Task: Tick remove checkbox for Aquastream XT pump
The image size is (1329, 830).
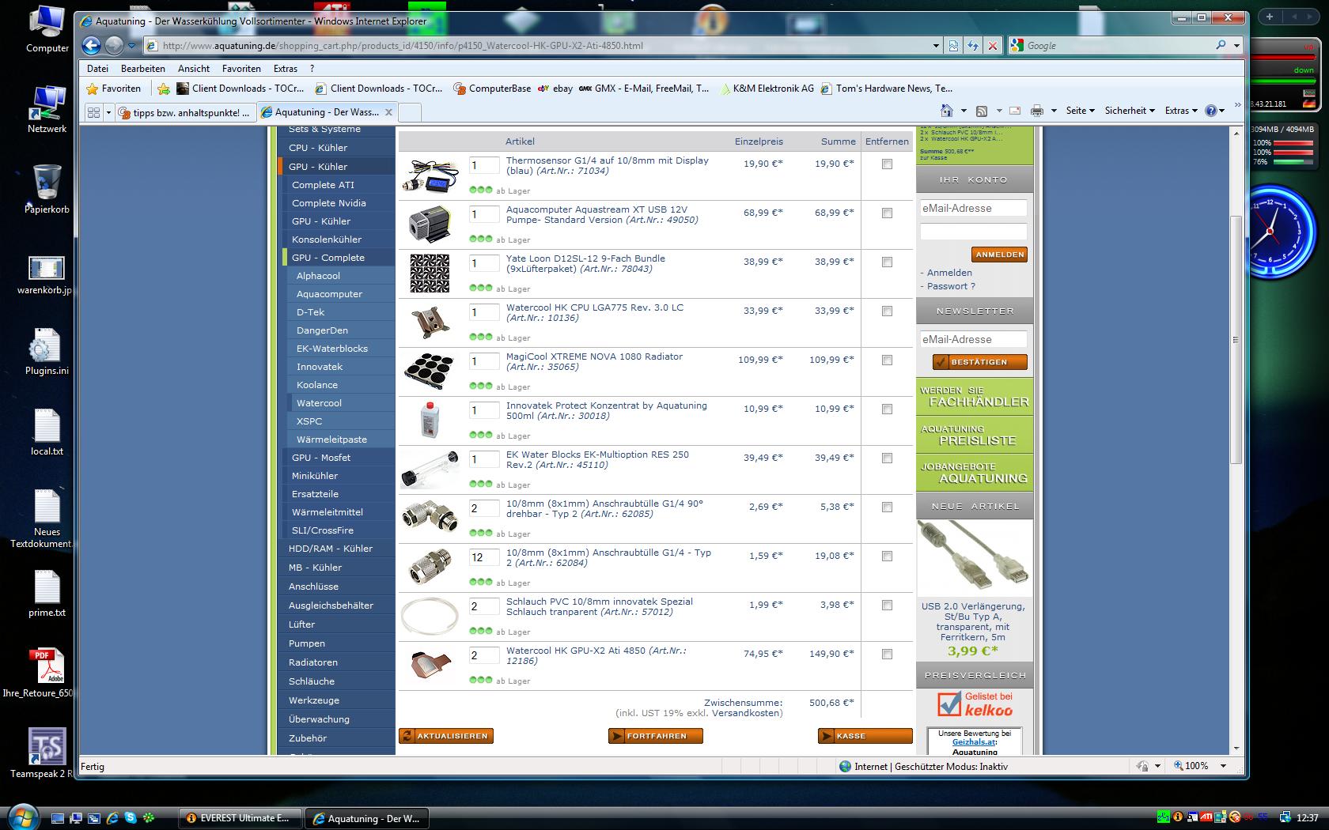Action: click(x=887, y=213)
